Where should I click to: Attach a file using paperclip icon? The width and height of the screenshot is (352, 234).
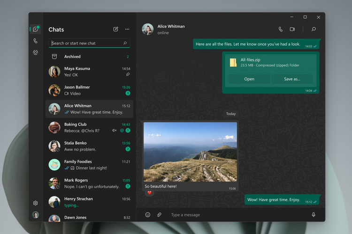(159, 215)
